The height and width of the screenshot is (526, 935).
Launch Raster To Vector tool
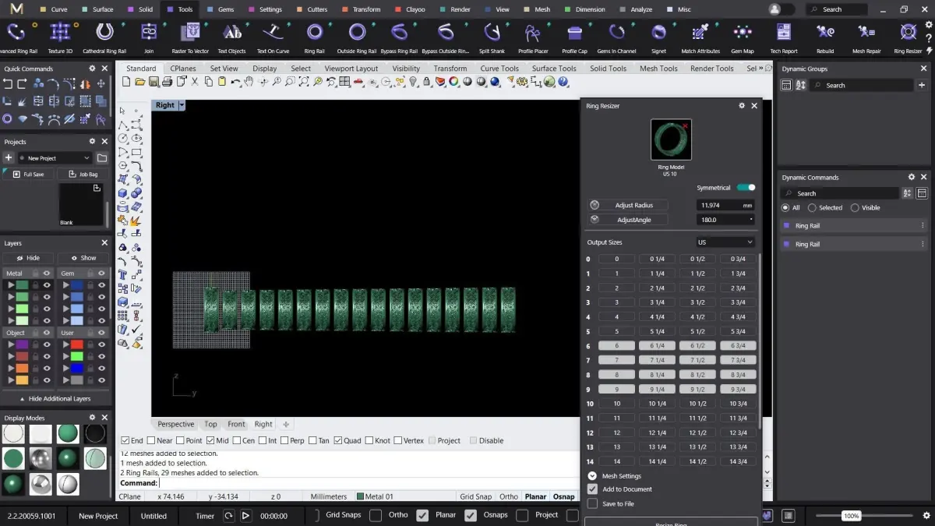pos(190,37)
